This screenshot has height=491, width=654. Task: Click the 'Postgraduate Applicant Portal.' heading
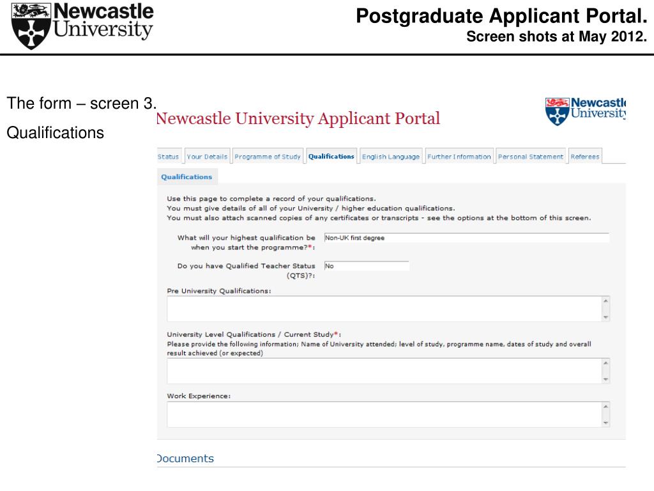coord(501,16)
